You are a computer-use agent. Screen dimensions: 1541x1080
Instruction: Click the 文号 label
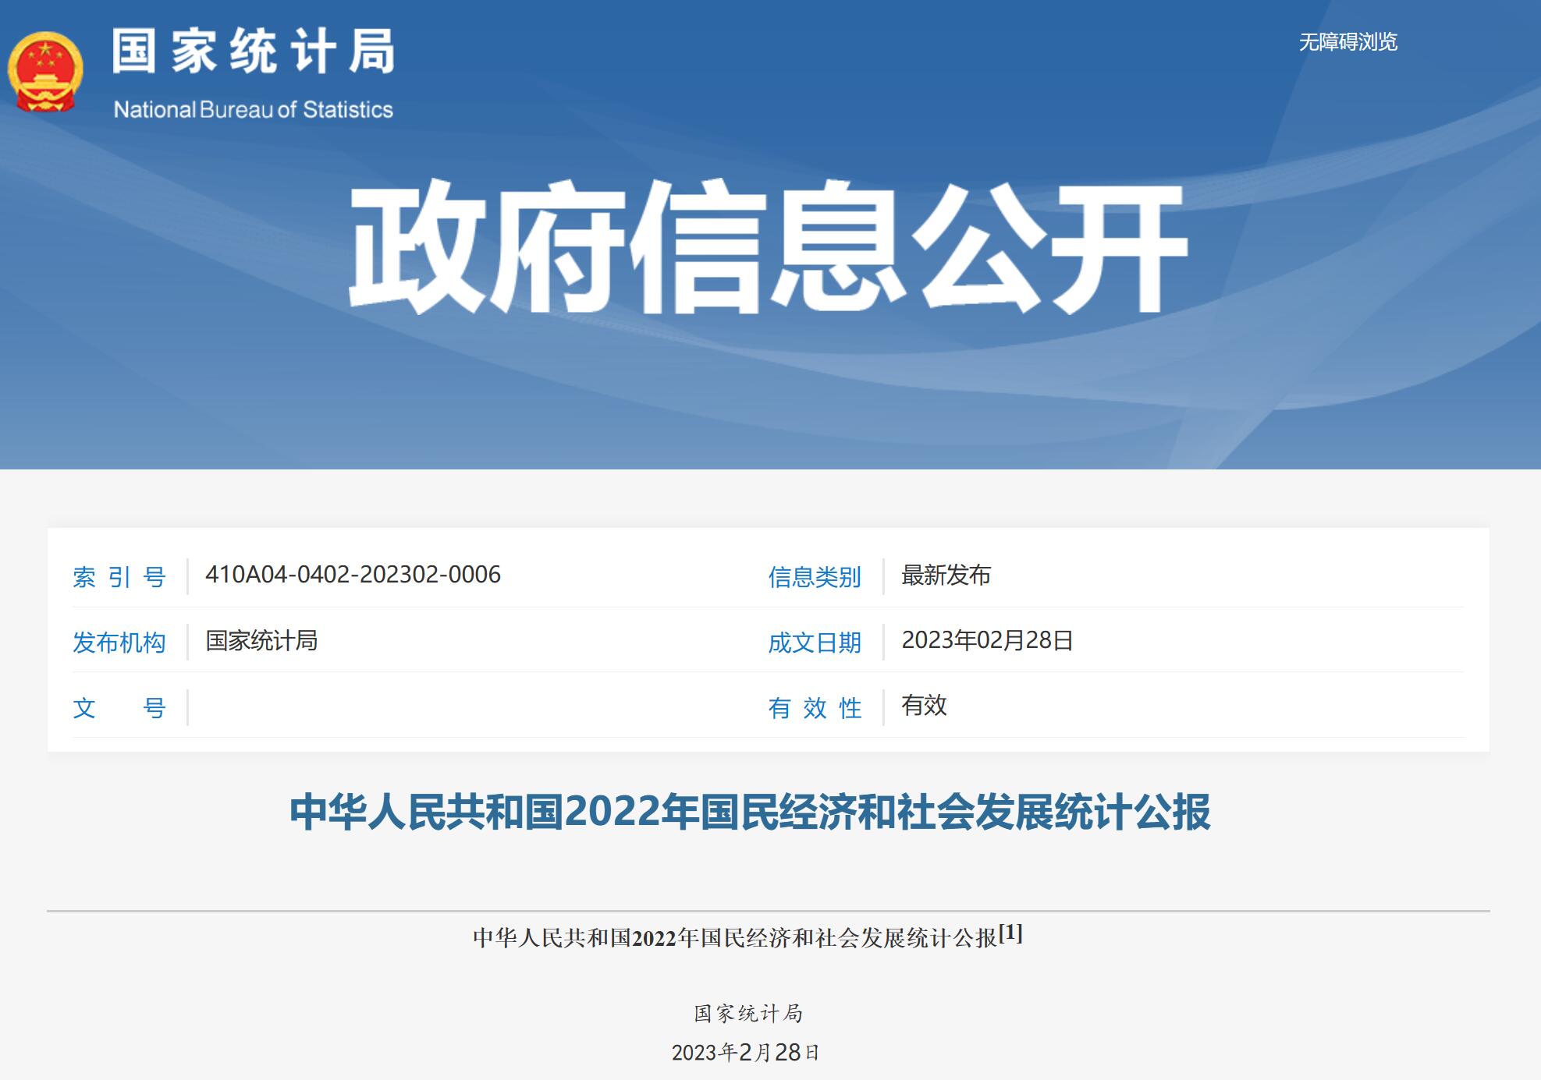tap(119, 708)
